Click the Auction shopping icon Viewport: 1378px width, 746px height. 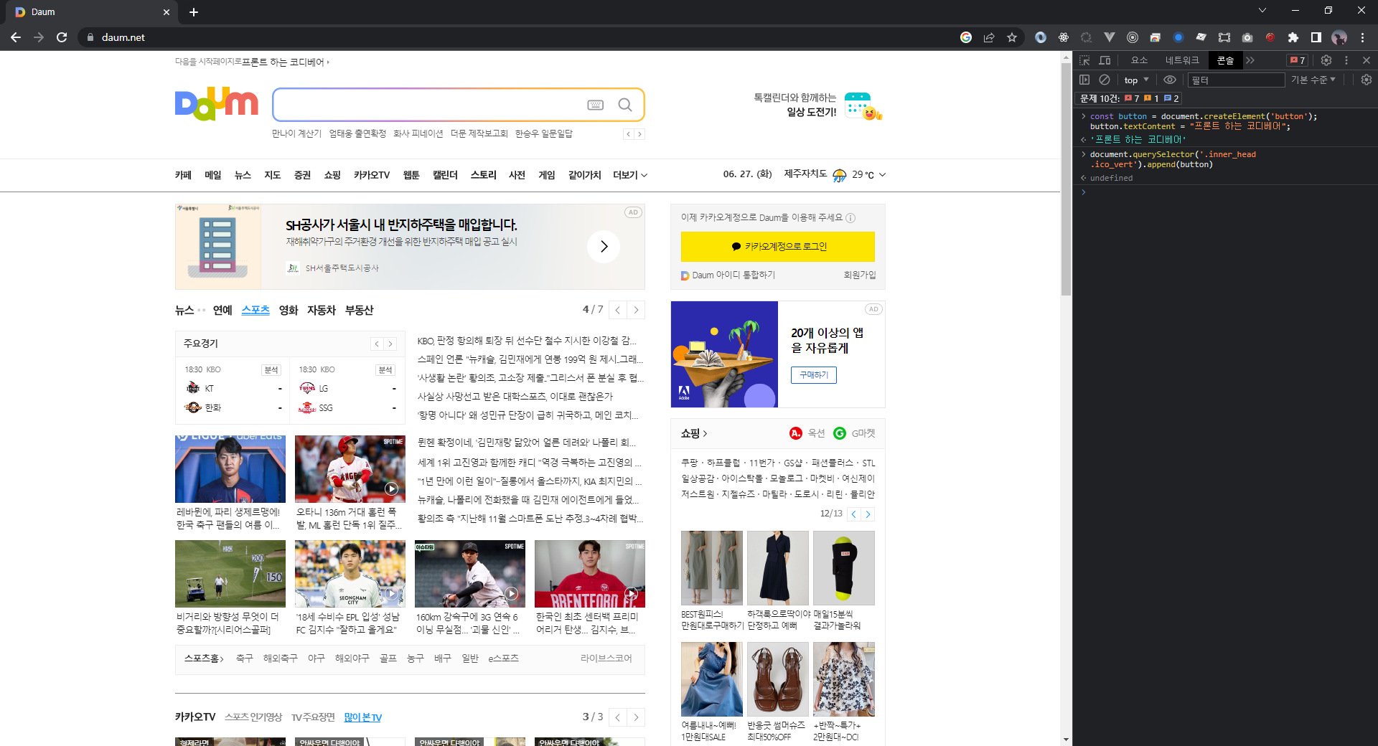(x=795, y=433)
